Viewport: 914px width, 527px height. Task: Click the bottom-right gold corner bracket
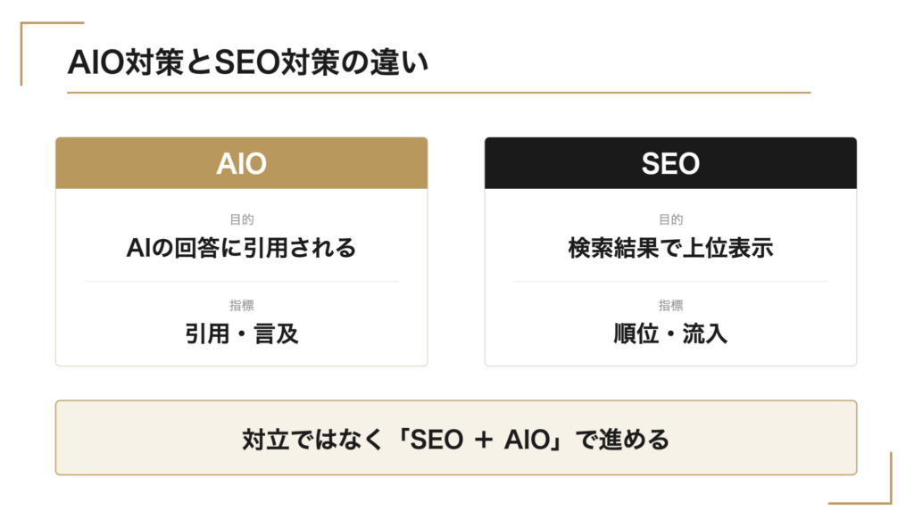pos(860,478)
